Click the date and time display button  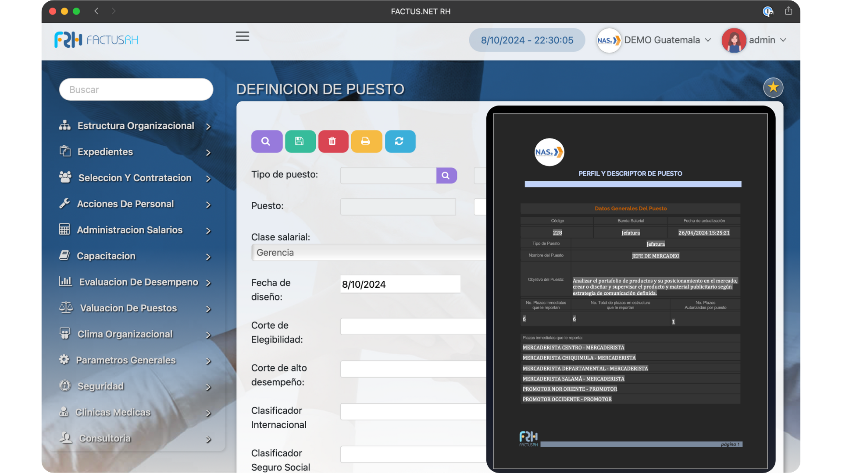(527, 40)
